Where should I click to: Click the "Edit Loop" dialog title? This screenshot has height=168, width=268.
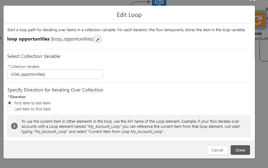(x=129, y=15)
